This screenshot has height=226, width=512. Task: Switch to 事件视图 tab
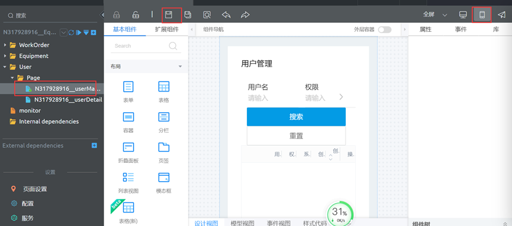click(279, 223)
